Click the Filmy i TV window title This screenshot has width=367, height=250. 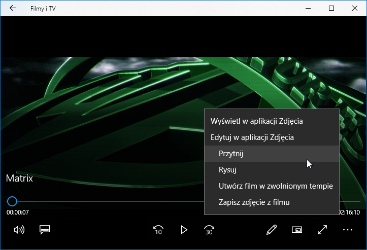43,9
